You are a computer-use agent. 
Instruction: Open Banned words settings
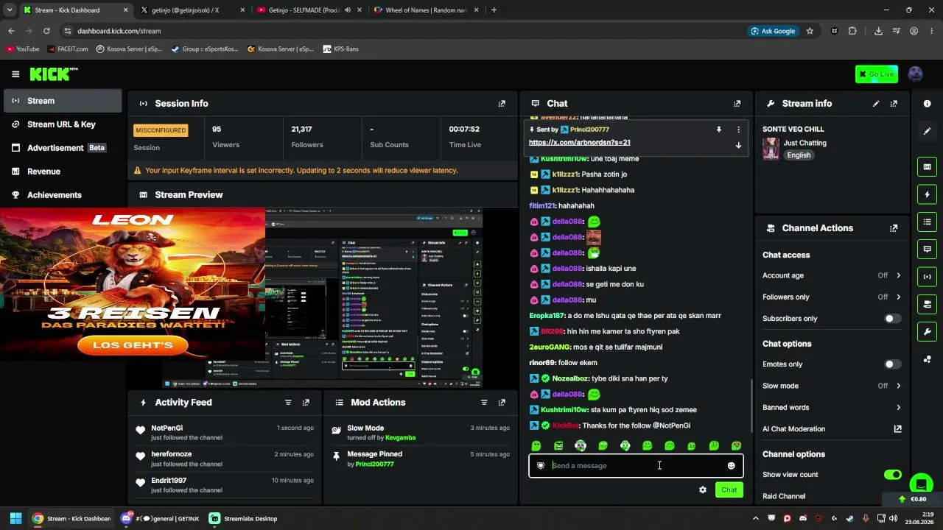[832, 407]
